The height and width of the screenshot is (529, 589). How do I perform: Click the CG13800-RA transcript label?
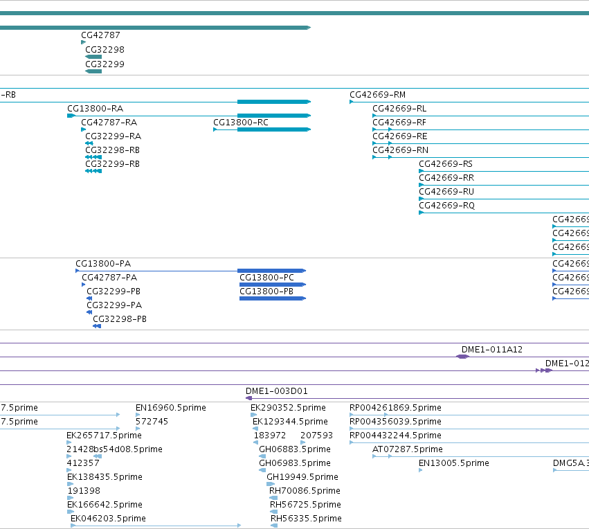pyautogui.click(x=95, y=109)
